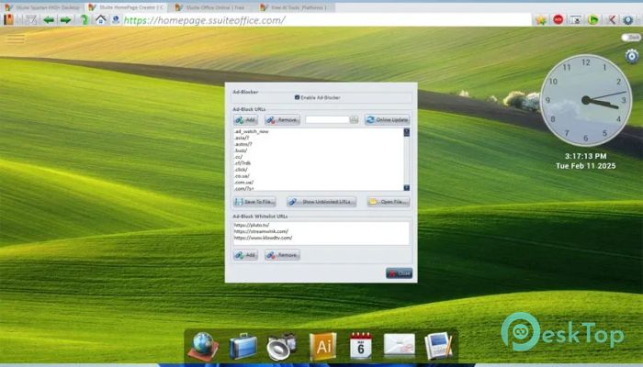
Task: Click the Open File button
Action: point(389,202)
